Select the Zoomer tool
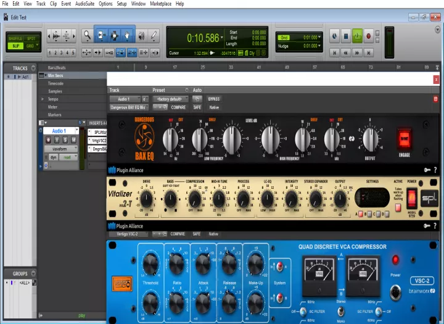The width and height of the screenshot is (444, 324). tap(87, 36)
